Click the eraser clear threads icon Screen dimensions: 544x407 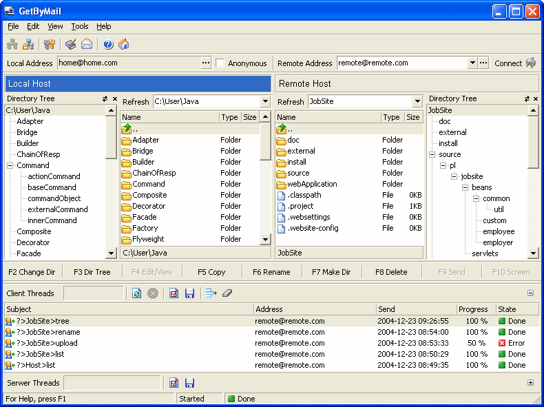pyautogui.click(x=227, y=293)
